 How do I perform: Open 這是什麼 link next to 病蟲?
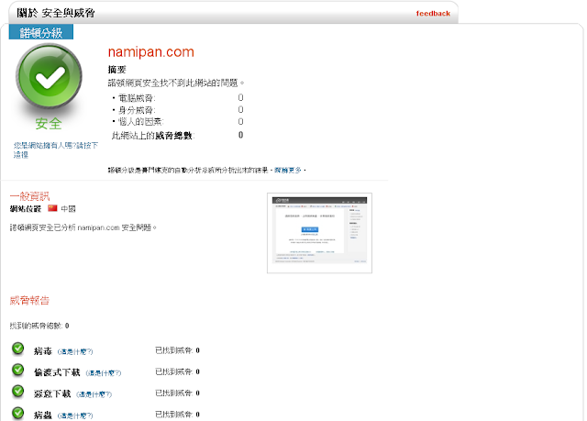(75, 415)
